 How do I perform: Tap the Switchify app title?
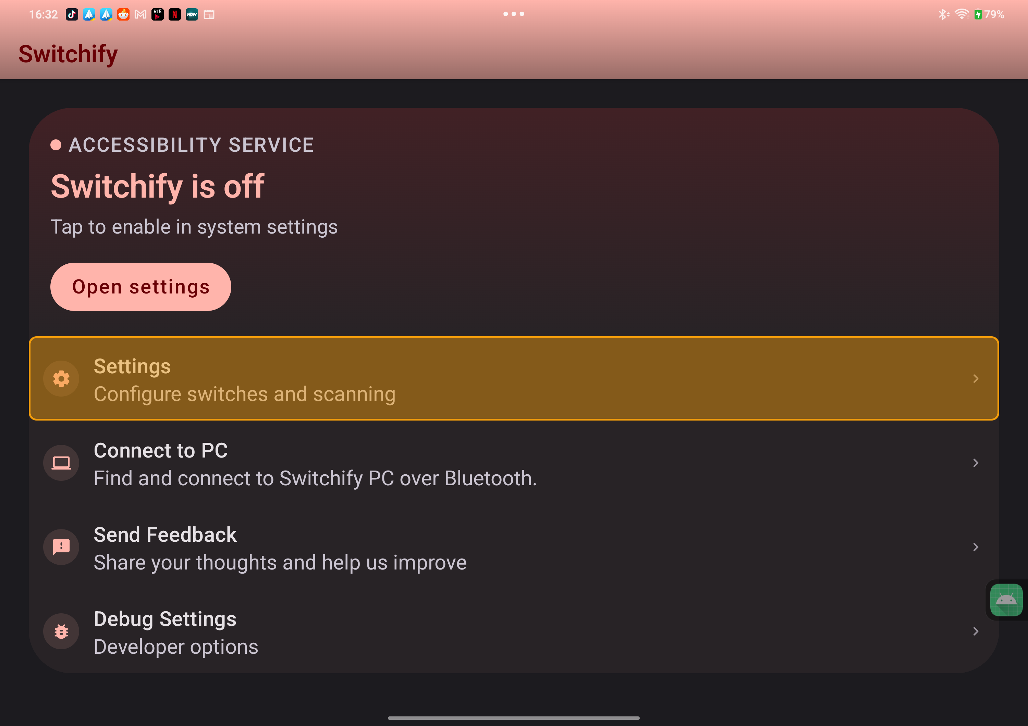click(x=68, y=54)
